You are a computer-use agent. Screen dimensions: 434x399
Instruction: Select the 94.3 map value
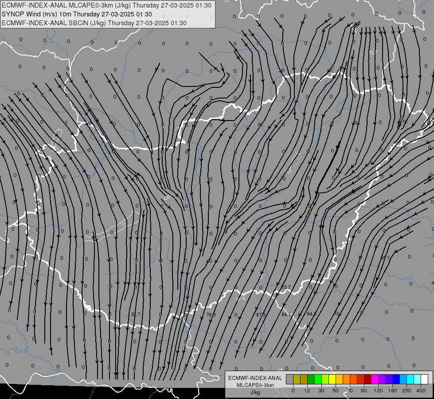click(x=311, y=314)
